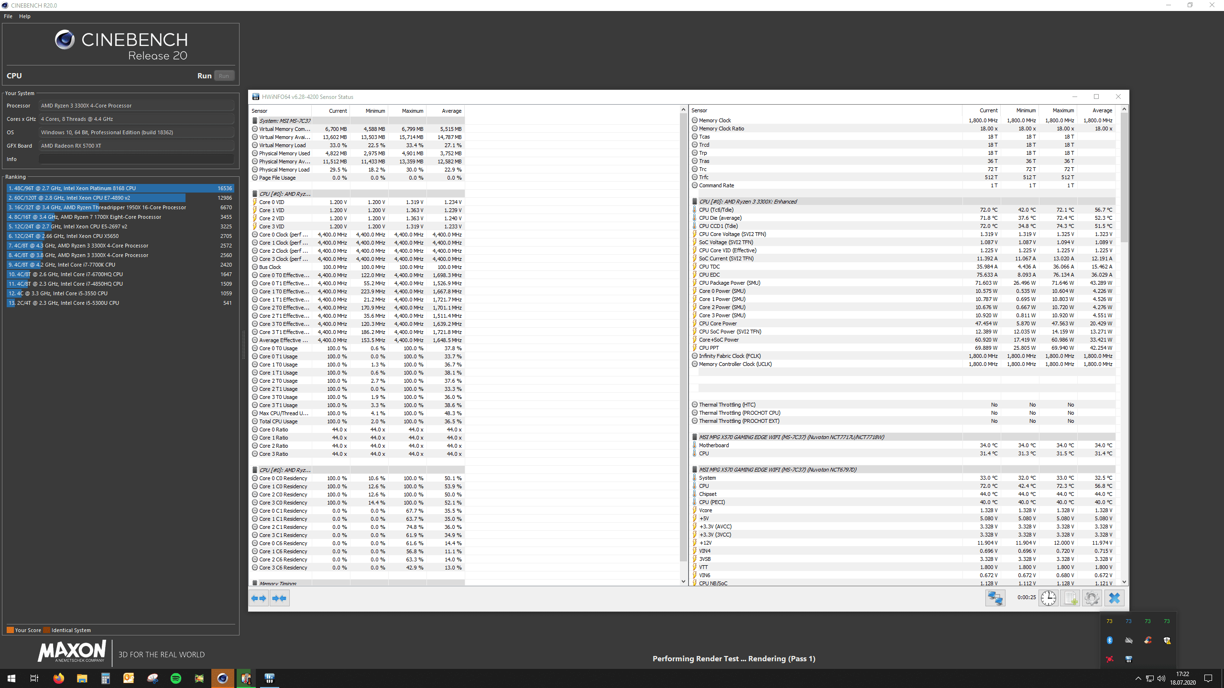
Task: Collapse the hidden tray icons chevron
Action: (x=1138, y=678)
